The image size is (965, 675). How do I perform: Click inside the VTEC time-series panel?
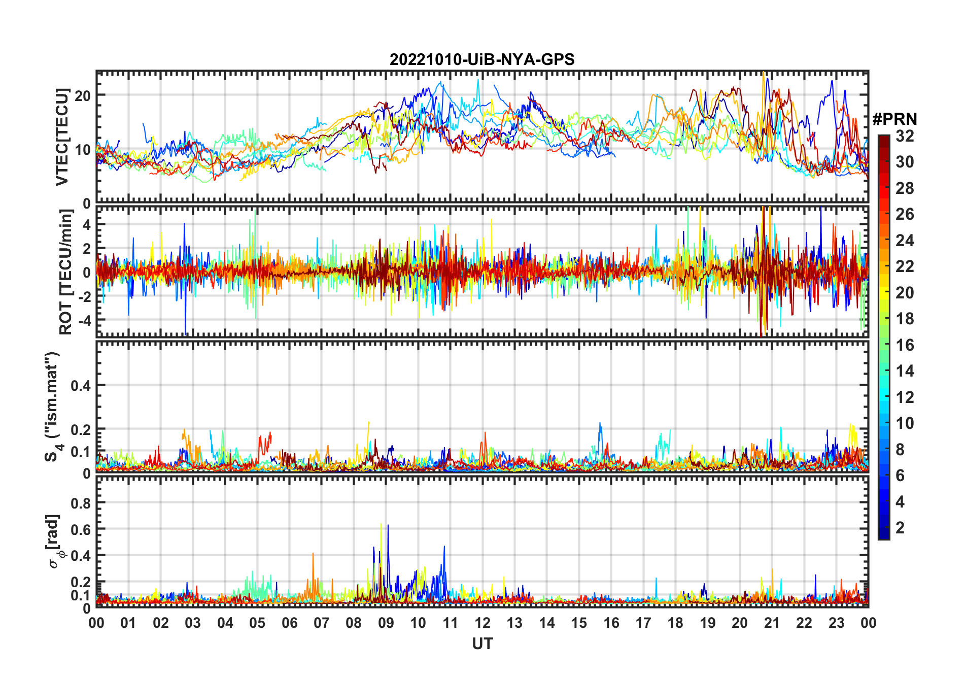click(x=482, y=137)
